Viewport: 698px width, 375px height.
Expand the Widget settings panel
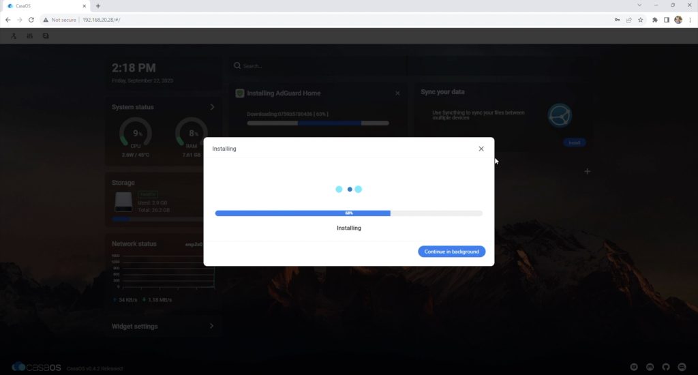tap(212, 326)
